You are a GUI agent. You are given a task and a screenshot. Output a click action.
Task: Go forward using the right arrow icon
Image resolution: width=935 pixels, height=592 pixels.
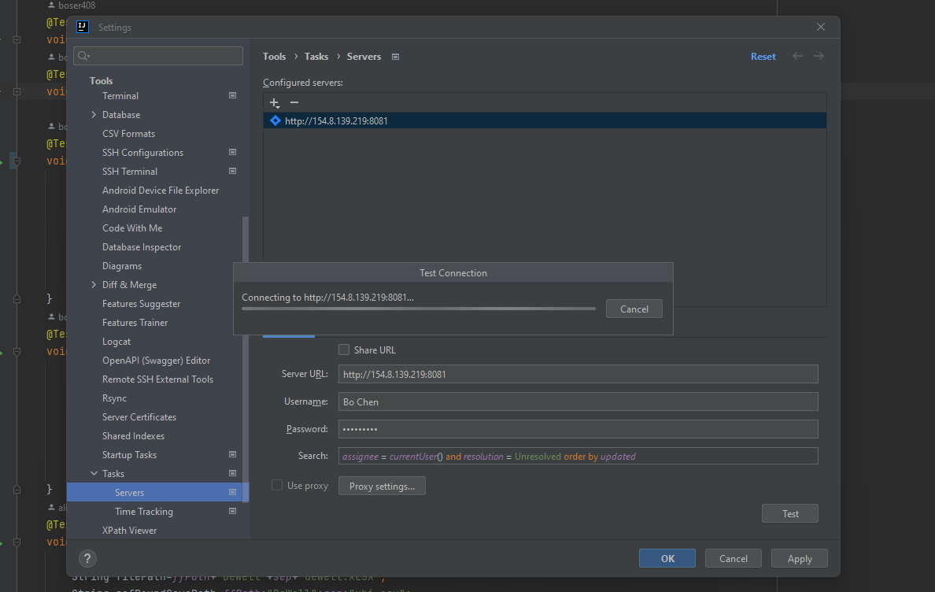[x=819, y=56]
